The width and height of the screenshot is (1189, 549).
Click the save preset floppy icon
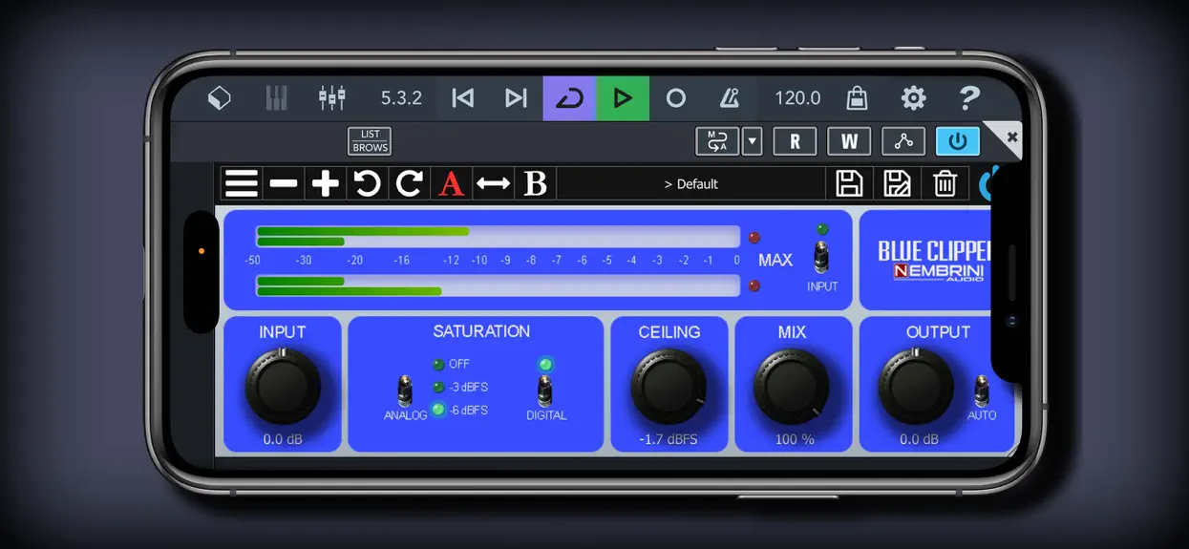849,183
